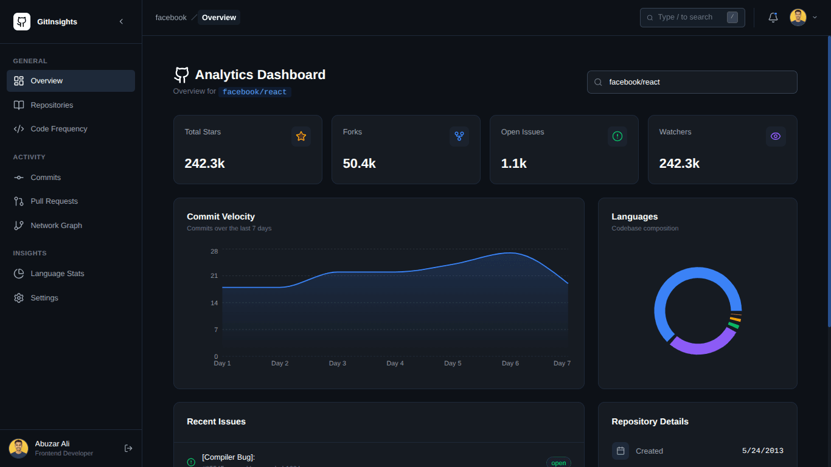The width and height of the screenshot is (831, 467).
Task: Select the Overview breadcrumb
Action: [219, 18]
